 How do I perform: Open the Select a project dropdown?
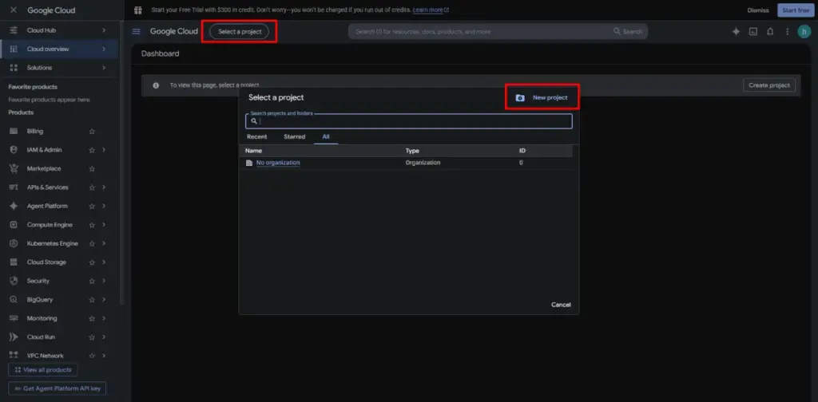point(239,32)
